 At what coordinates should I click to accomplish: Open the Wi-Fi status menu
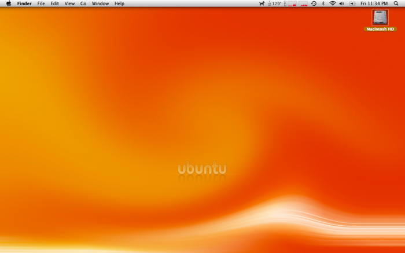[x=333, y=3]
